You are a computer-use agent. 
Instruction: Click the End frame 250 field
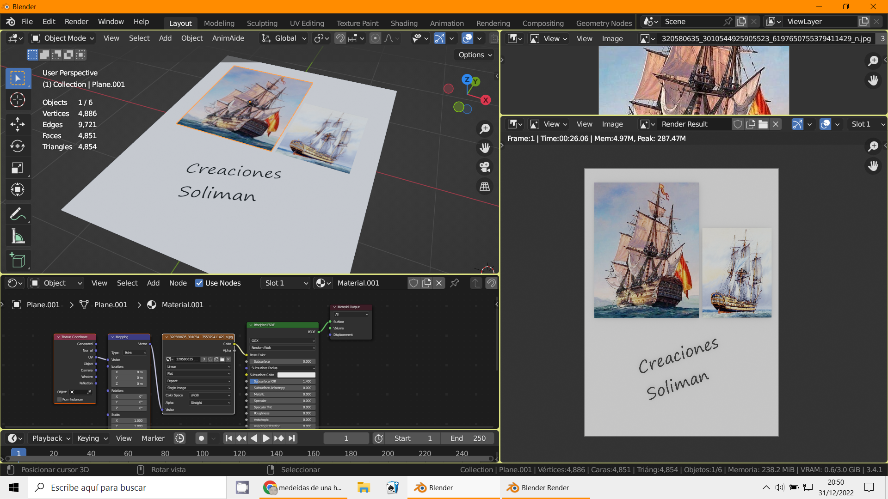click(x=468, y=438)
